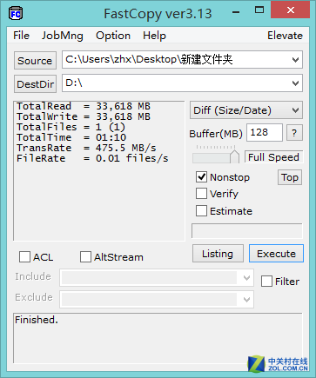Viewport: 316px width, 378px height.
Task: Open the Diff (Size/Date) copy mode dropdown
Action: tap(246, 110)
